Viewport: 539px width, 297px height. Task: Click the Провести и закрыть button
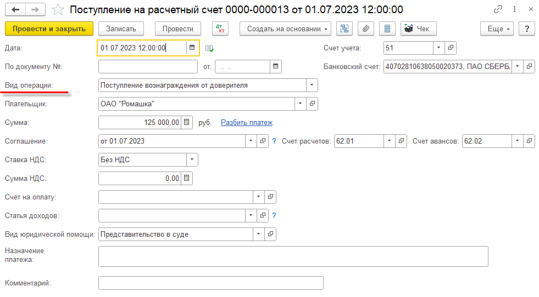tap(48, 28)
